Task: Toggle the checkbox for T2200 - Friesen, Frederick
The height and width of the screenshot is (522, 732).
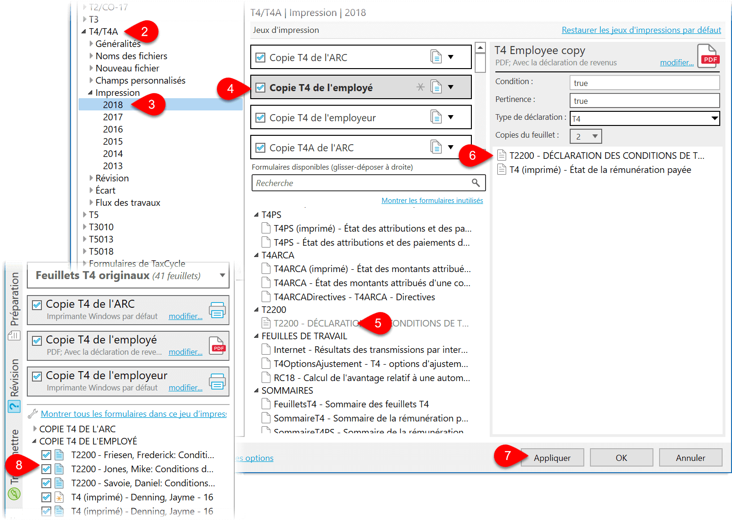Action: pyautogui.click(x=46, y=455)
